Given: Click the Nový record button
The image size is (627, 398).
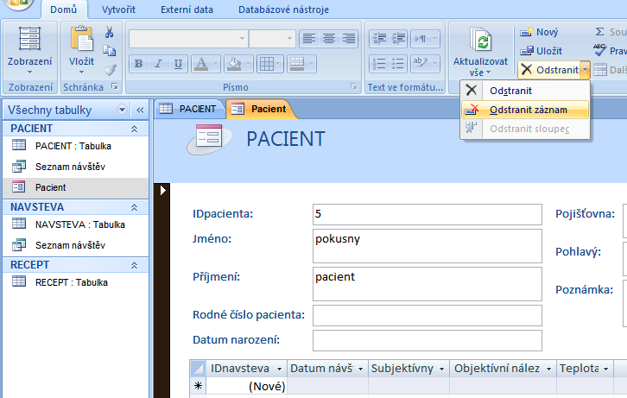Looking at the screenshot, I should click(539, 32).
